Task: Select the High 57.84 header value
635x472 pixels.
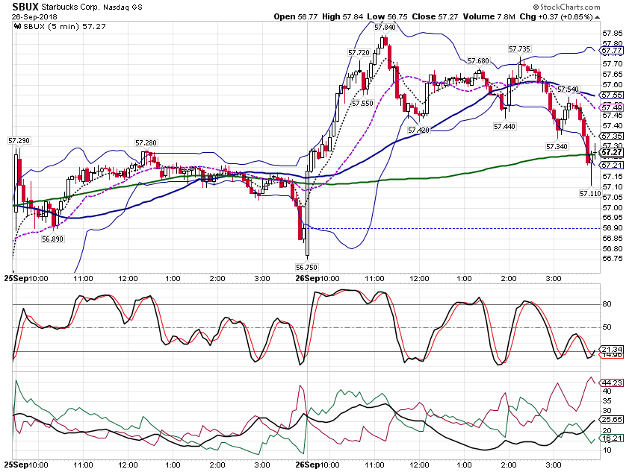Action: tap(343, 16)
